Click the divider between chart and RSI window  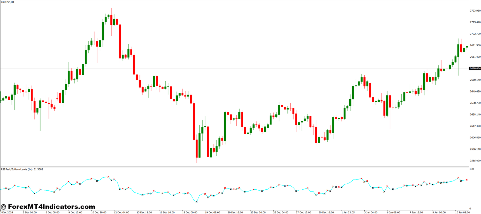point(234,167)
